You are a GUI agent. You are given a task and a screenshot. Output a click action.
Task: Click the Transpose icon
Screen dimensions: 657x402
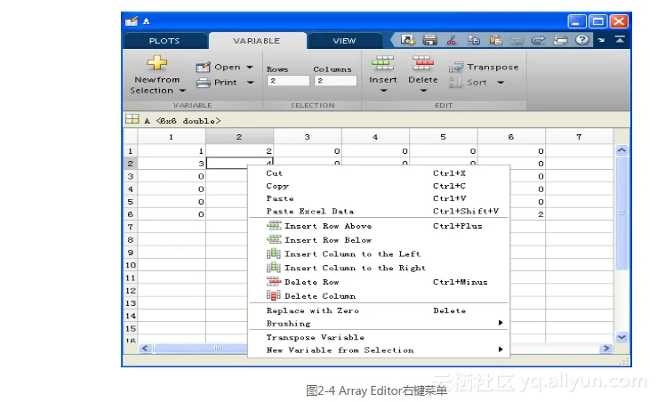pyautogui.click(x=456, y=67)
